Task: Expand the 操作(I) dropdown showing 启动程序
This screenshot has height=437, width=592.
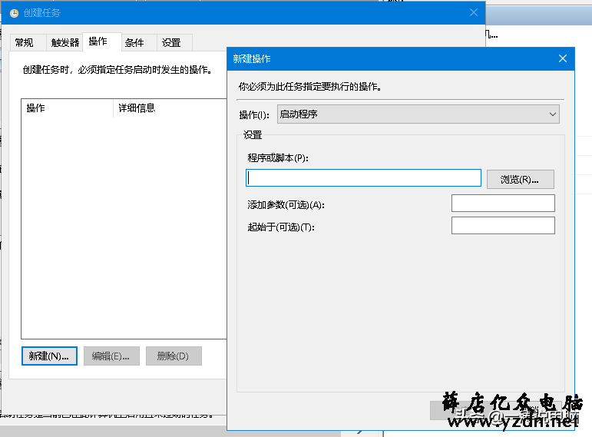Action: (418, 114)
